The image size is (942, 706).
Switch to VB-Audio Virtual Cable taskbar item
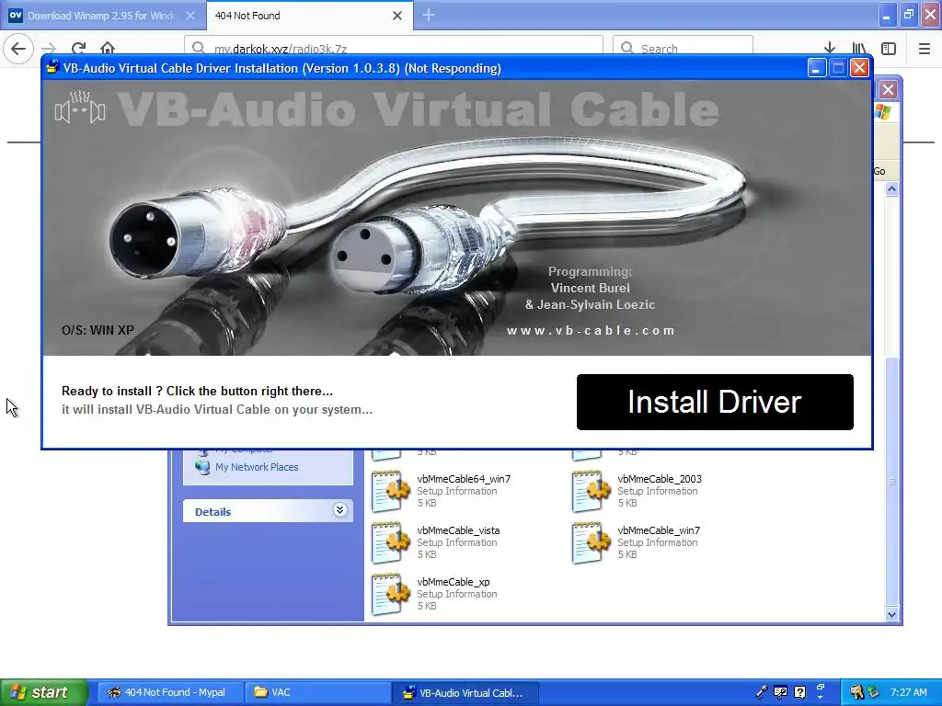pyautogui.click(x=465, y=692)
